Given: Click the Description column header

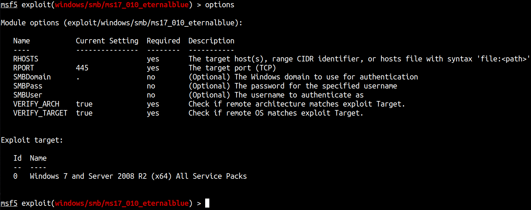Looking at the screenshot, I should click(211, 41).
